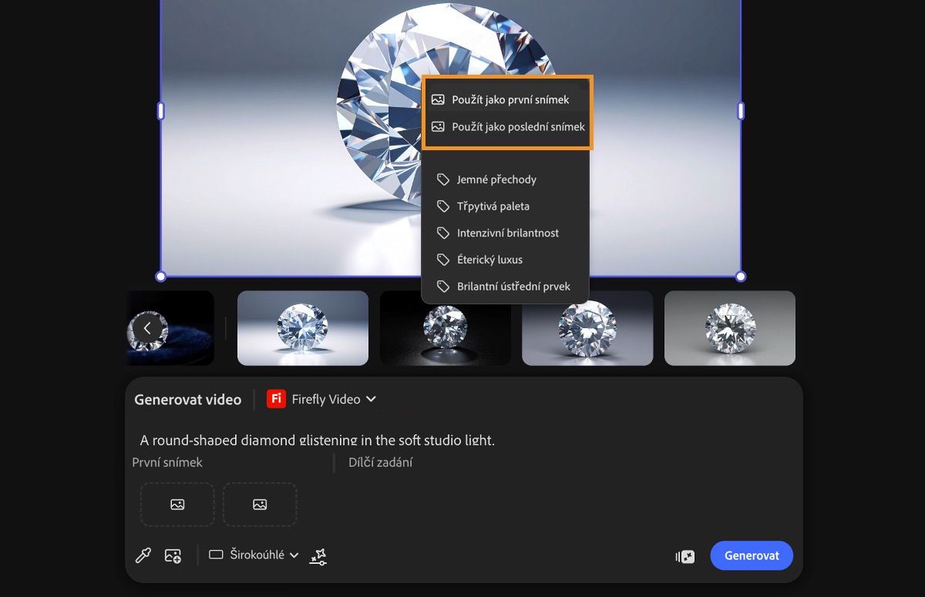The image size is (925, 597).
Task: Select the last diamond thumbnail on the right
Action: point(729,328)
